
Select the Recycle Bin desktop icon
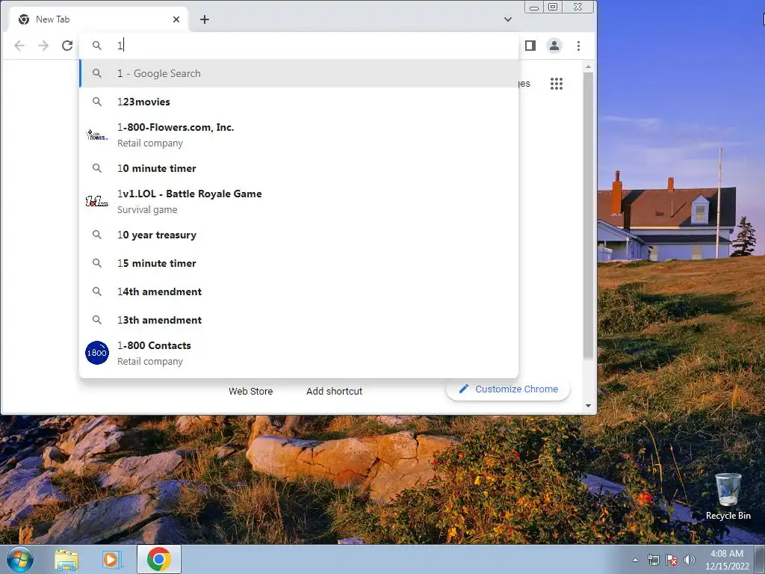[728, 496]
